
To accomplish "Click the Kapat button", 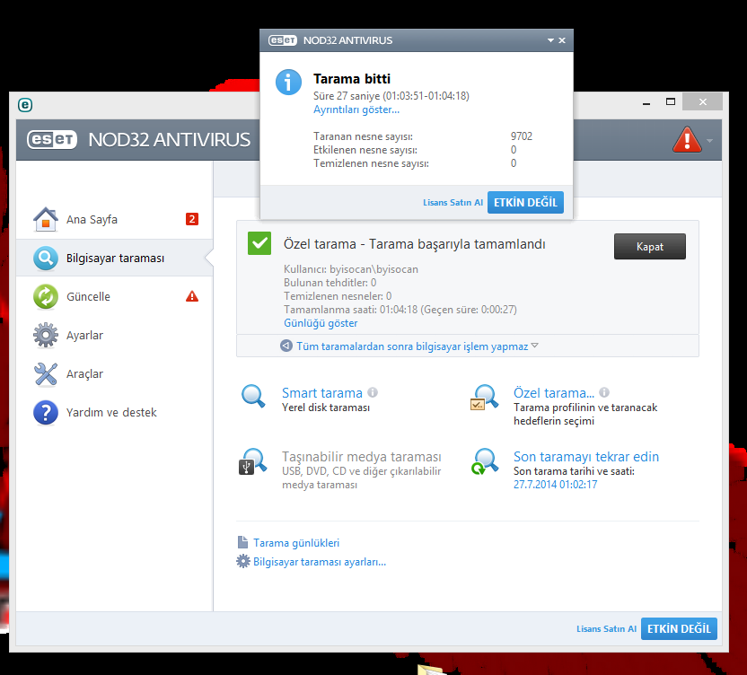I will (x=650, y=246).
